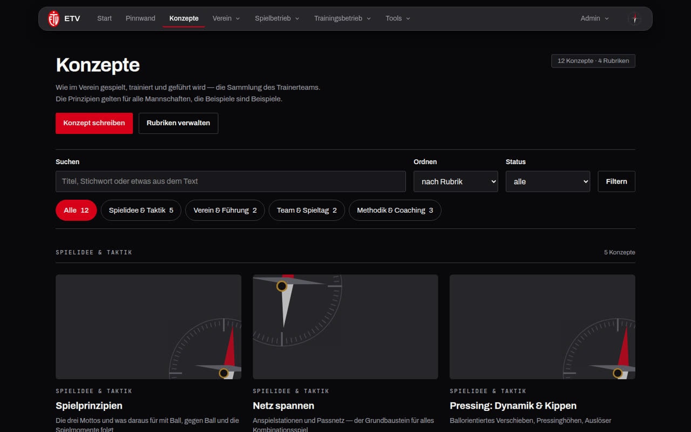The image size is (691, 432).
Task: Filter by Spielidee & Taktik rubric chip
Action: (x=141, y=211)
